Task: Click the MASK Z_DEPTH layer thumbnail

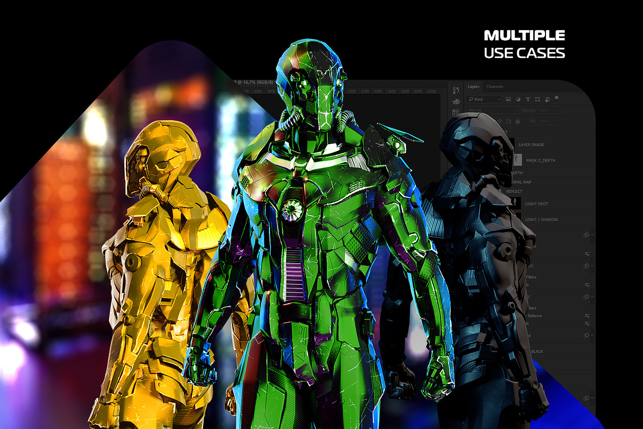Action: (518, 160)
